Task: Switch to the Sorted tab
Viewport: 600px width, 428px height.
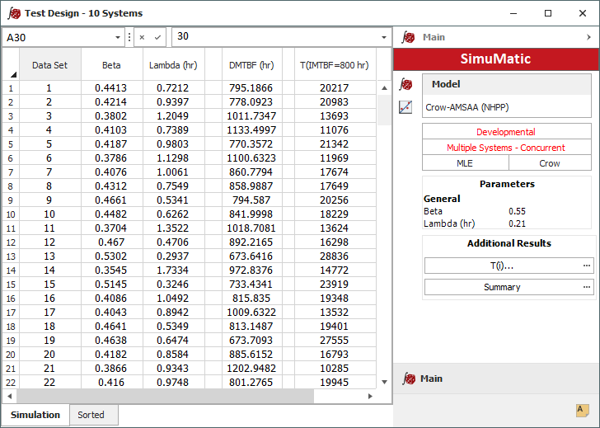Action: coord(91,415)
